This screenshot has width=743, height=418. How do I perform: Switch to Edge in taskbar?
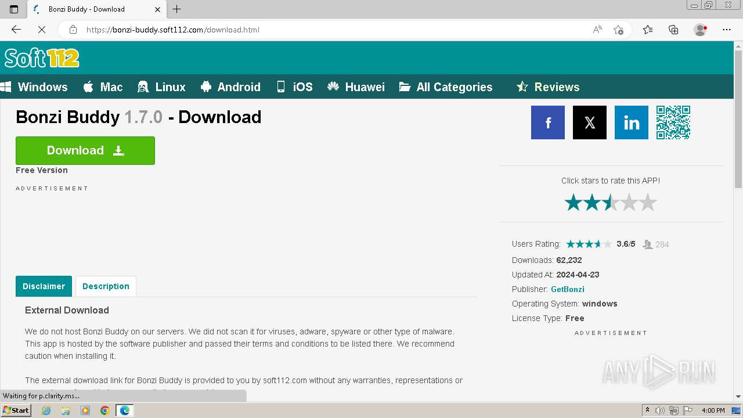click(124, 410)
